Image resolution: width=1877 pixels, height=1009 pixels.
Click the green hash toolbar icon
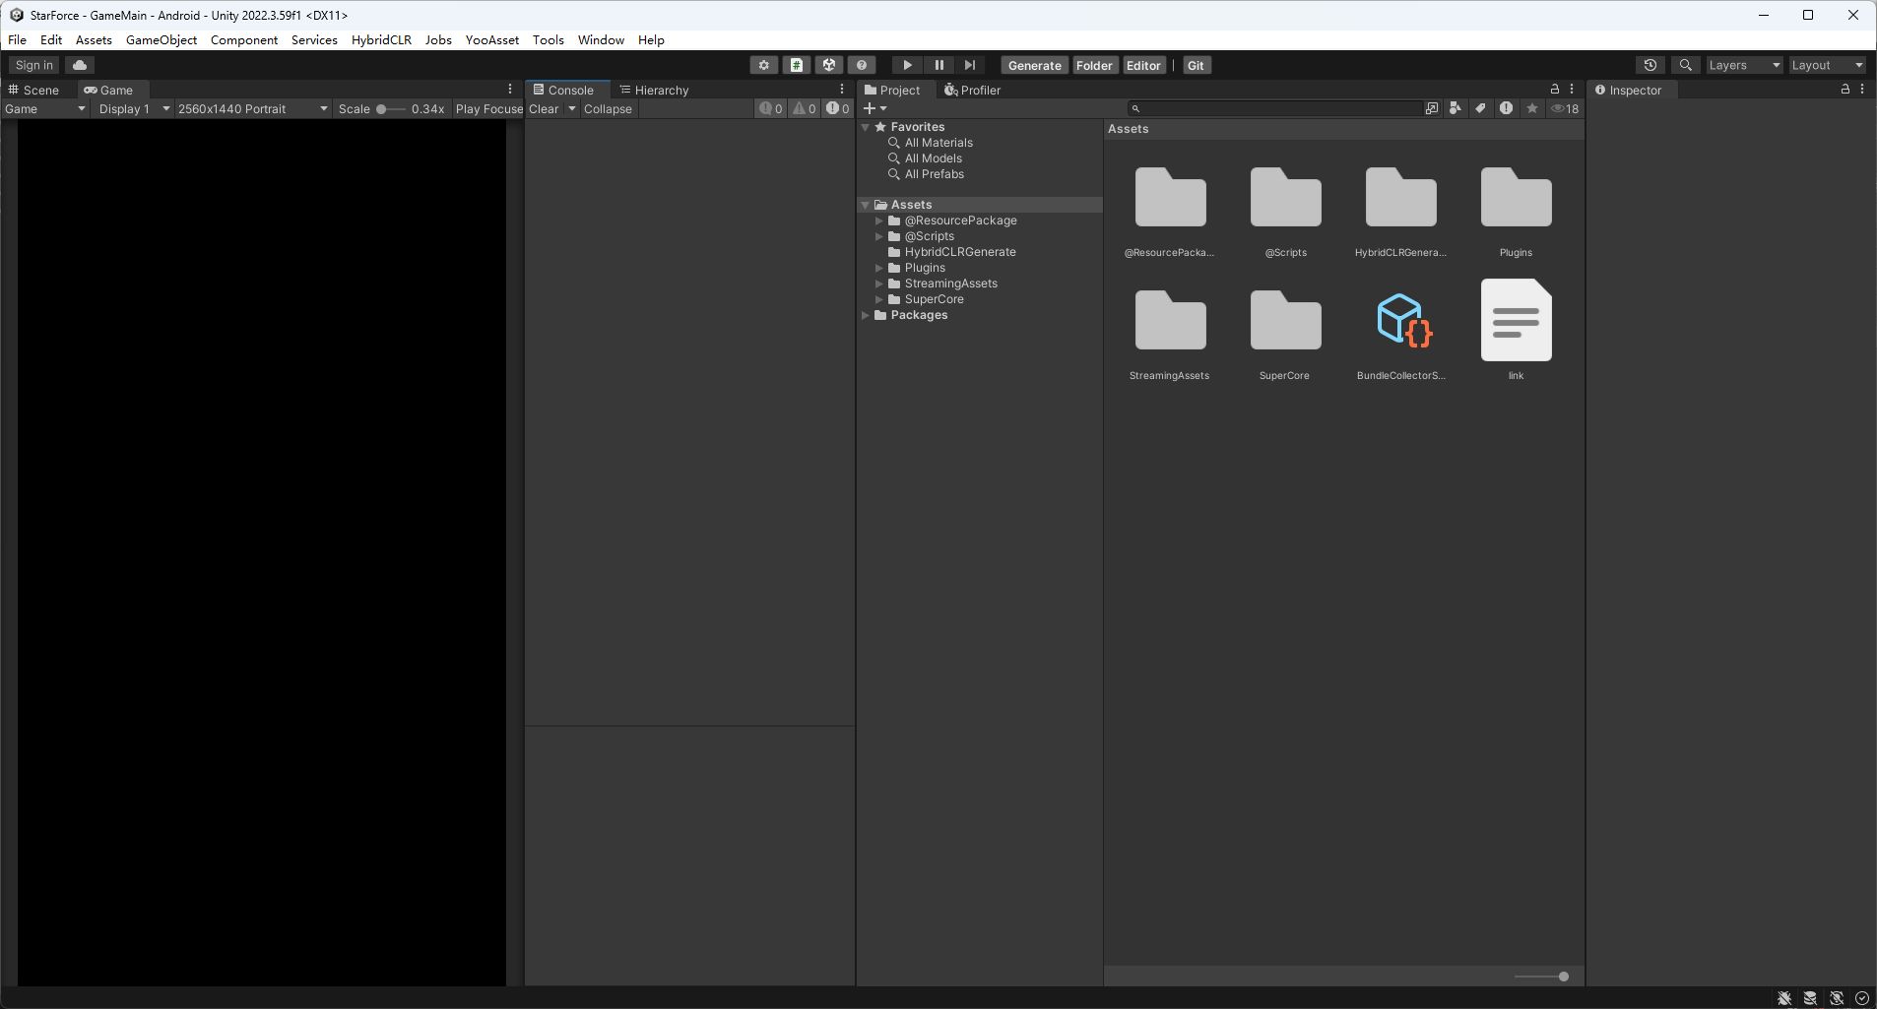796,65
